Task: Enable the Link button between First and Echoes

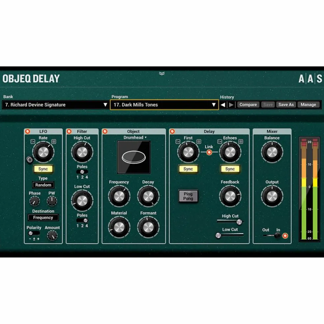Action: tap(209, 152)
